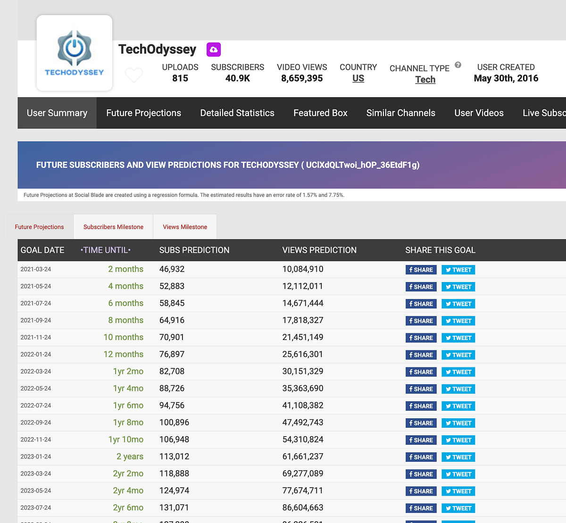Screen dimensions: 566x523
Task: Click the 1yr 10mo time until cell
Action: pyautogui.click(x=126, y=440)
